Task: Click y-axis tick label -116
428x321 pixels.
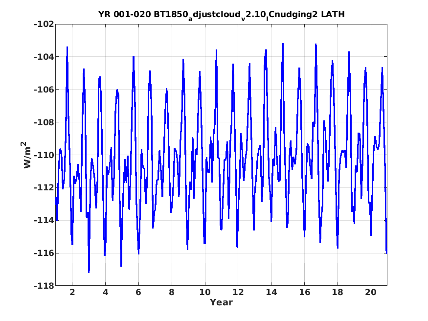Action: [44, 253]
